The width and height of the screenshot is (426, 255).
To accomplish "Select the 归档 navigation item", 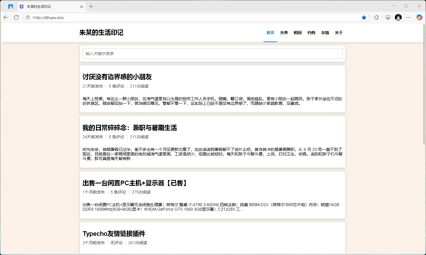I will pos(311,33).
